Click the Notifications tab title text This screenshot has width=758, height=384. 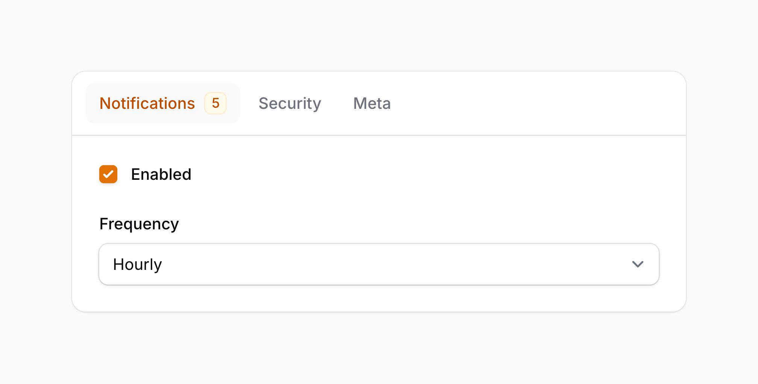coord(147,103)
